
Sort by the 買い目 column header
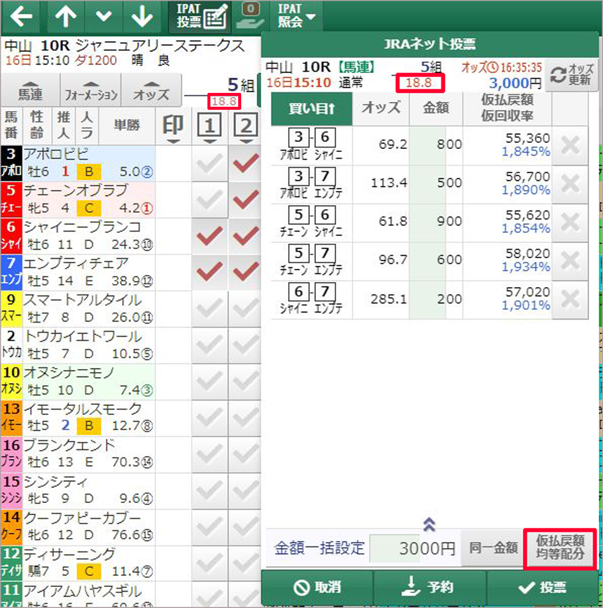pos(312,109)
